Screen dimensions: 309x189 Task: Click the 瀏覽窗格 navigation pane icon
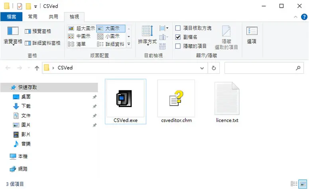click(x=13, y=31)
